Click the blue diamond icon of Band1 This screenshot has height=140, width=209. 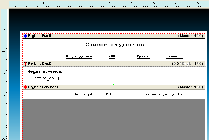point(25,36)
